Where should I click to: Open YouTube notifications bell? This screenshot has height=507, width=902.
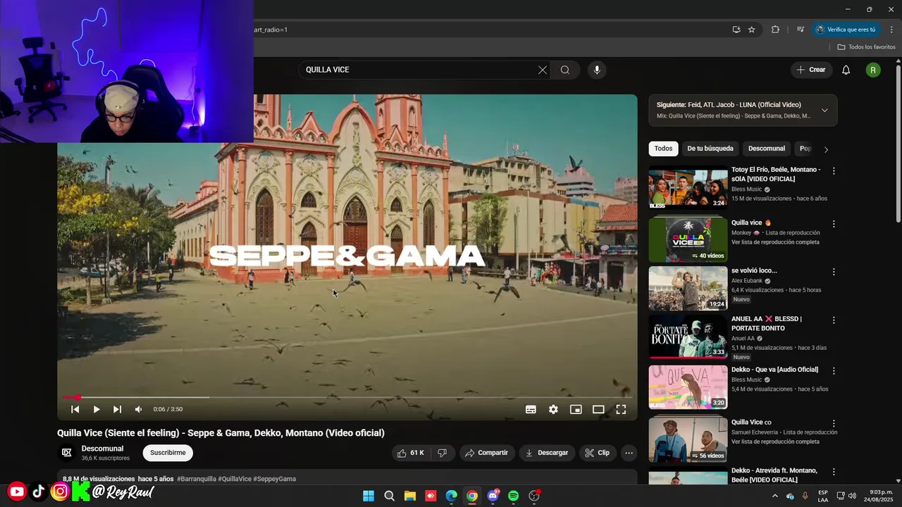pyautogui.click(x=846, y=70)
